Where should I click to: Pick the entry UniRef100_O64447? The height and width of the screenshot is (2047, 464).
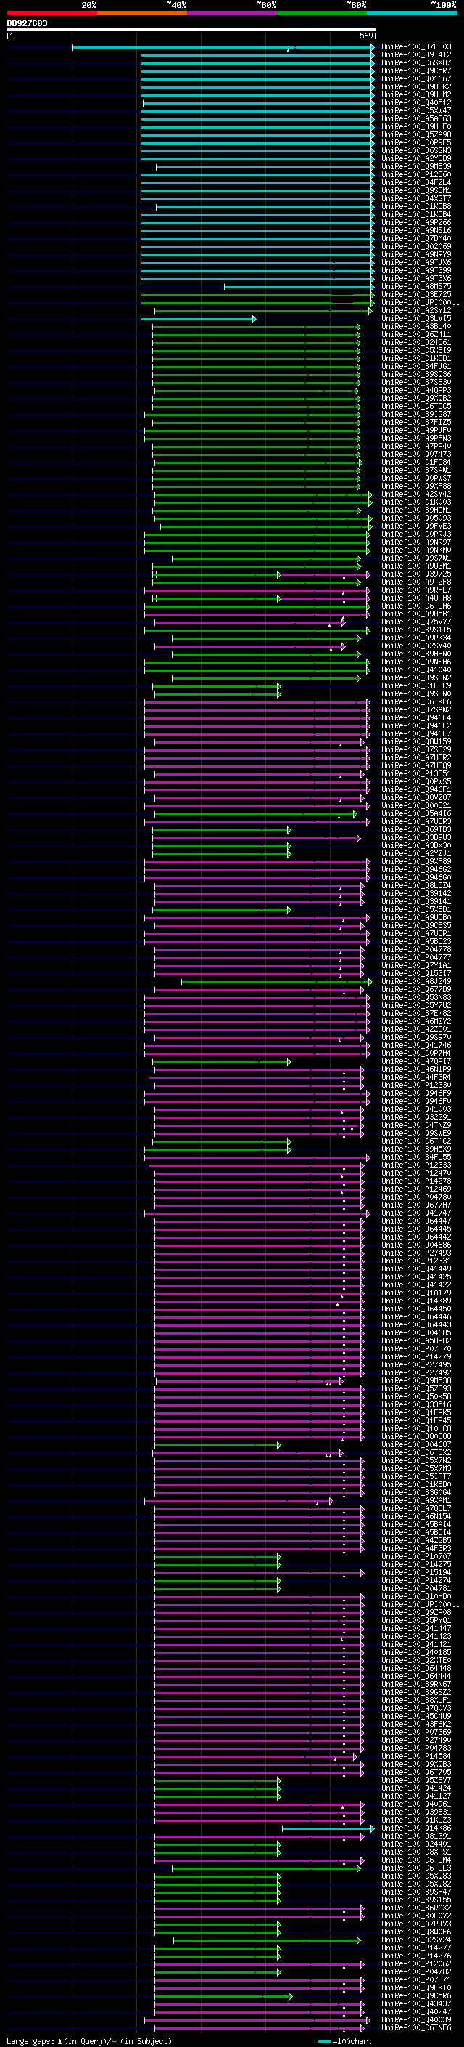(416, 1221)
